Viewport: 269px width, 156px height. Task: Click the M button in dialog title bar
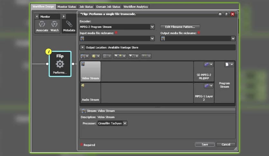220,14
